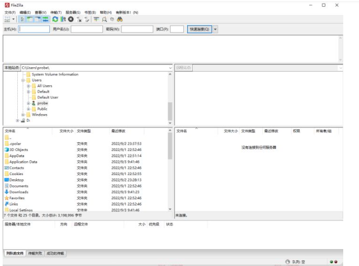359x266 pixels.
Task: Expand the probe tree node
Action: tap(28, 103)
